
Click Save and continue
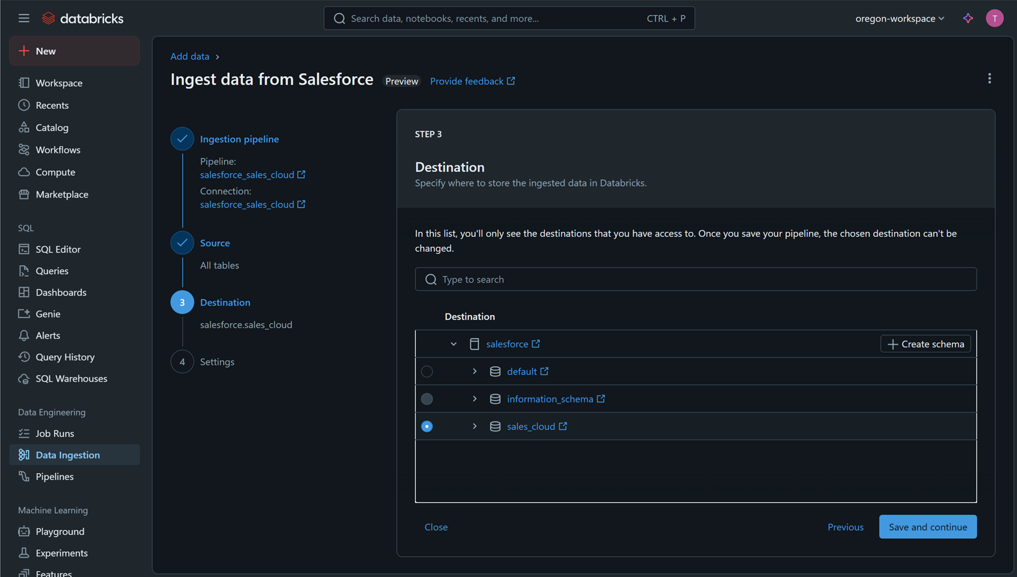click(x=928, y=527)
